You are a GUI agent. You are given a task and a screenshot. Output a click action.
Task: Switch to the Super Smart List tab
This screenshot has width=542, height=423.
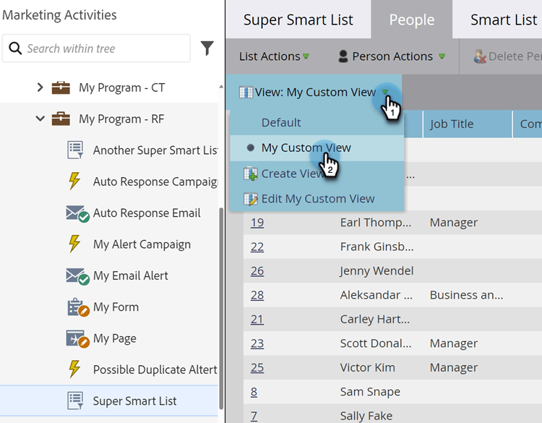[298, 20]
